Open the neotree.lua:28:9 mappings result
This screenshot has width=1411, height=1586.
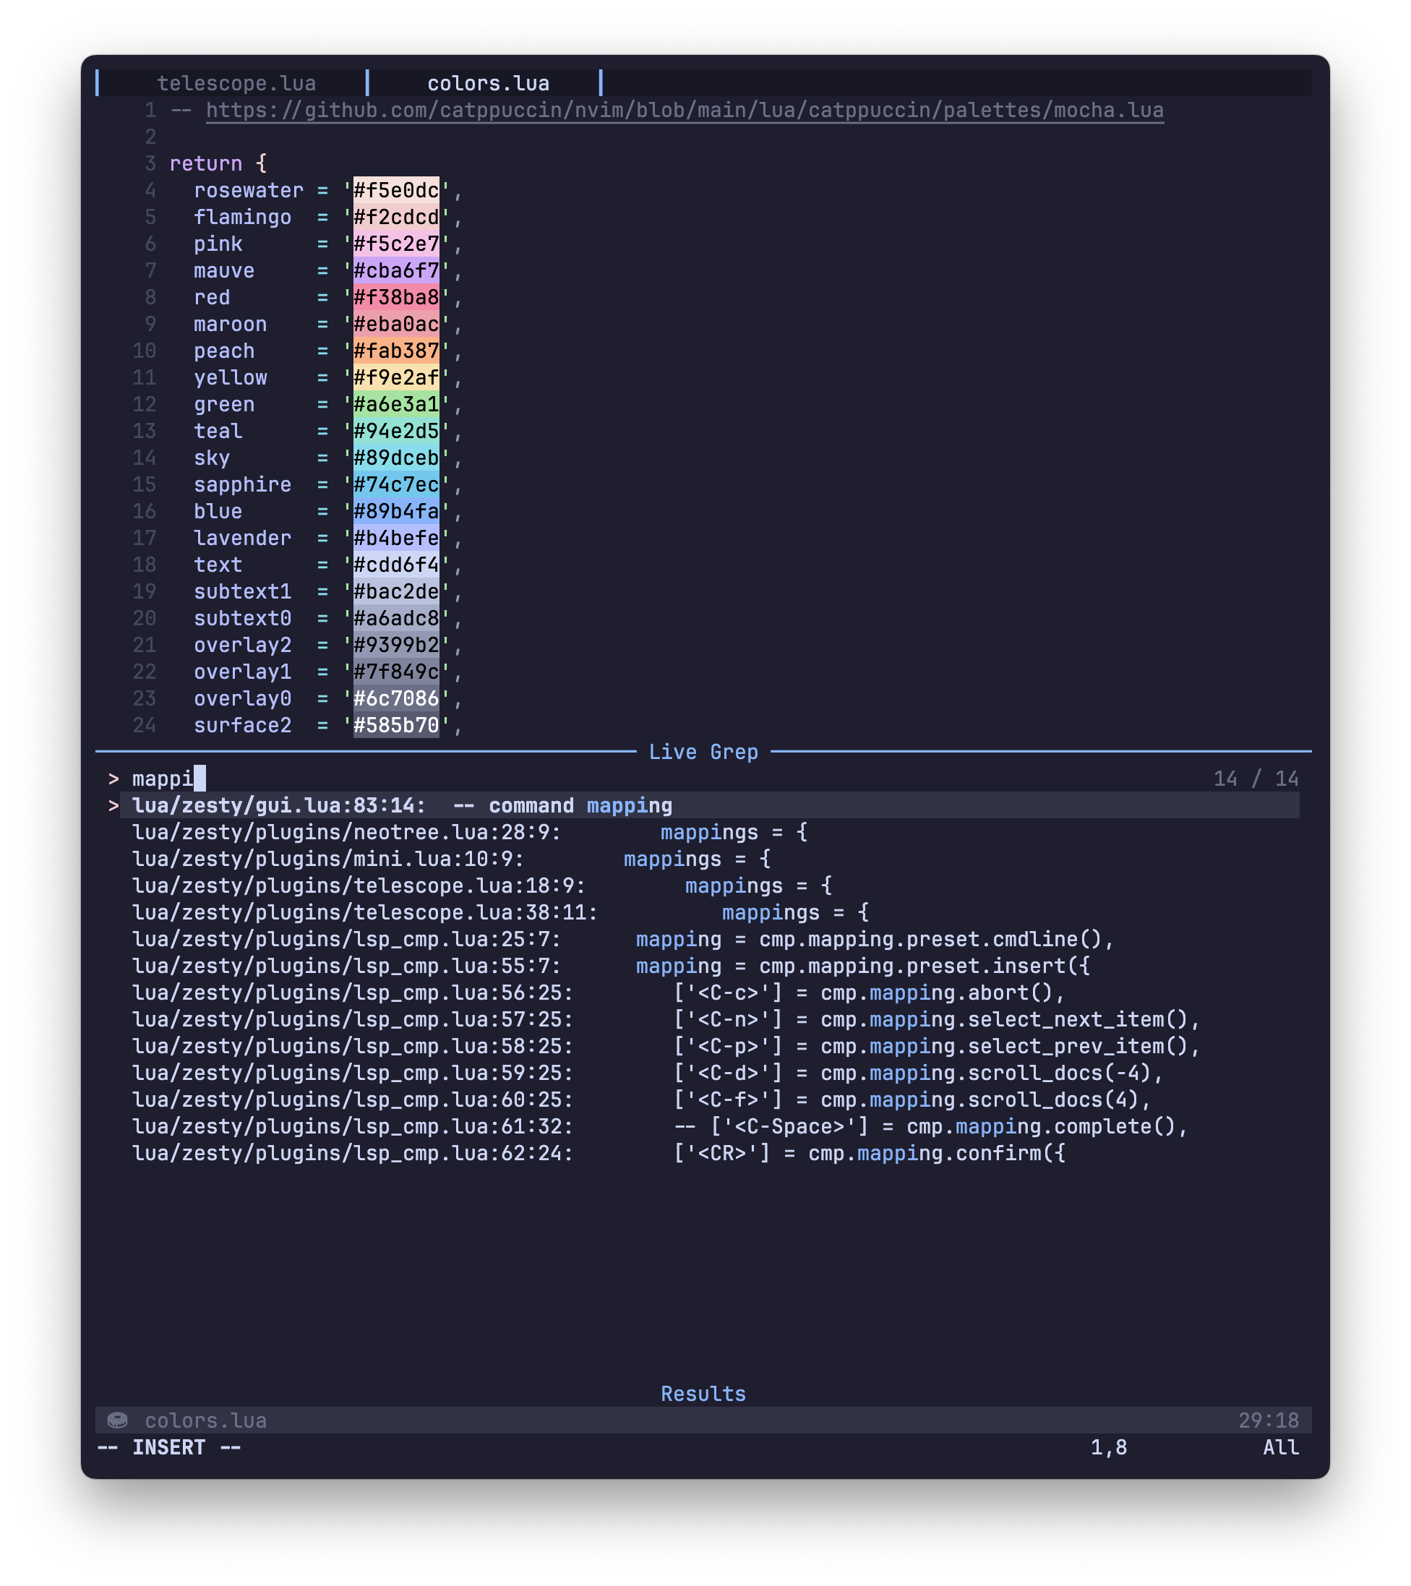(468, 832)
